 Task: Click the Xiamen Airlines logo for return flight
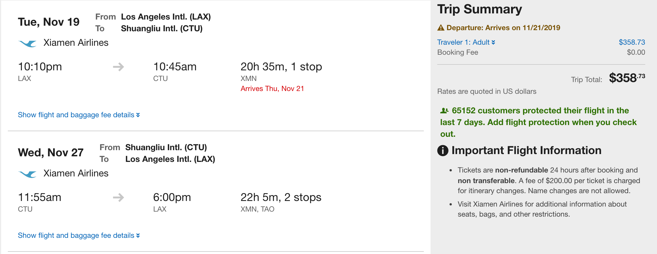[x=27, y=174]
